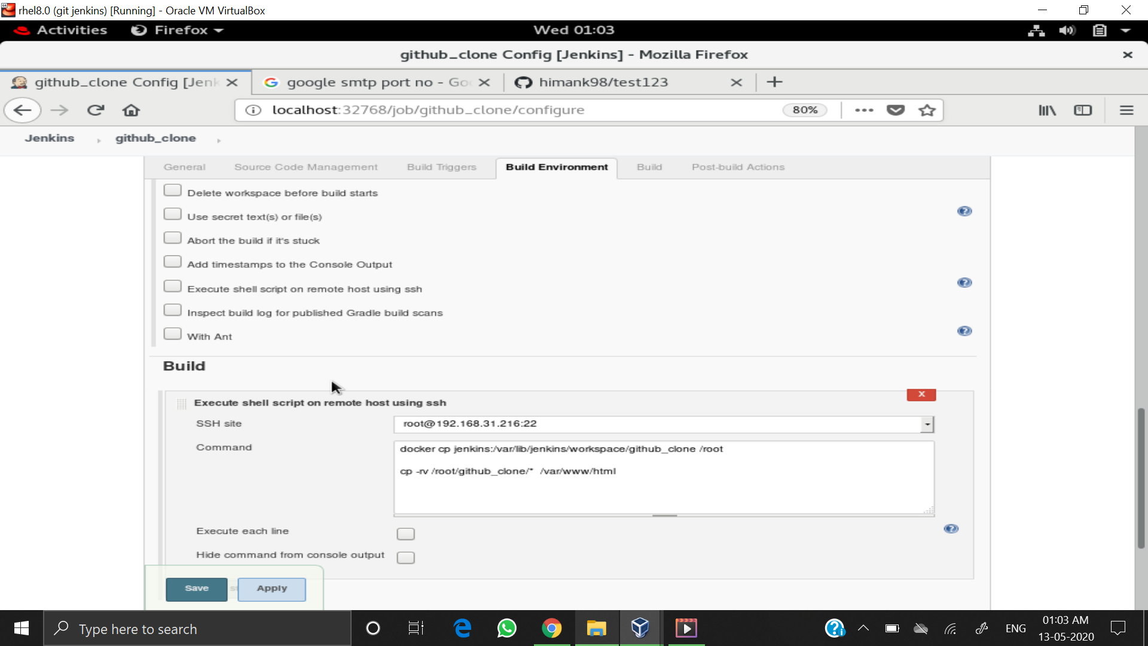The height and width of the screenshot is (646, 1148).
Task: Open help next to 'Execute each line'
Action: click(952, 528)
